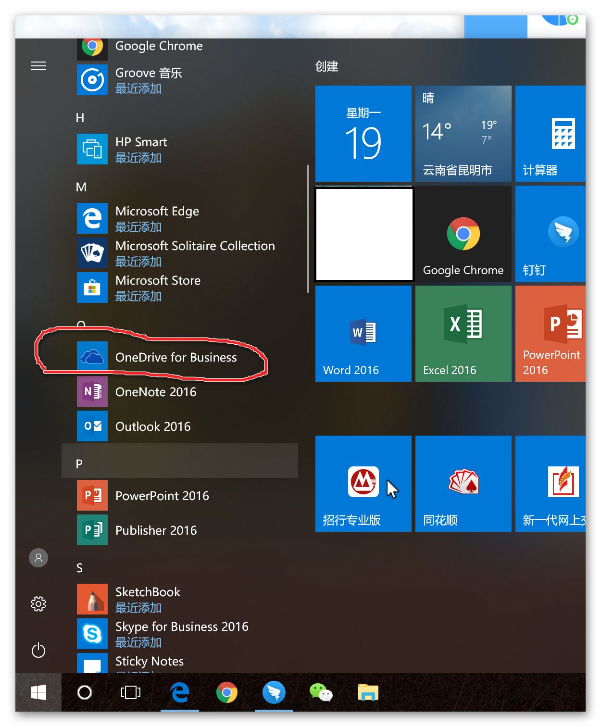601x727 pixels.
Task: Open 同花顺 tile
Action: pyautogui.click(x=463, y=484)
